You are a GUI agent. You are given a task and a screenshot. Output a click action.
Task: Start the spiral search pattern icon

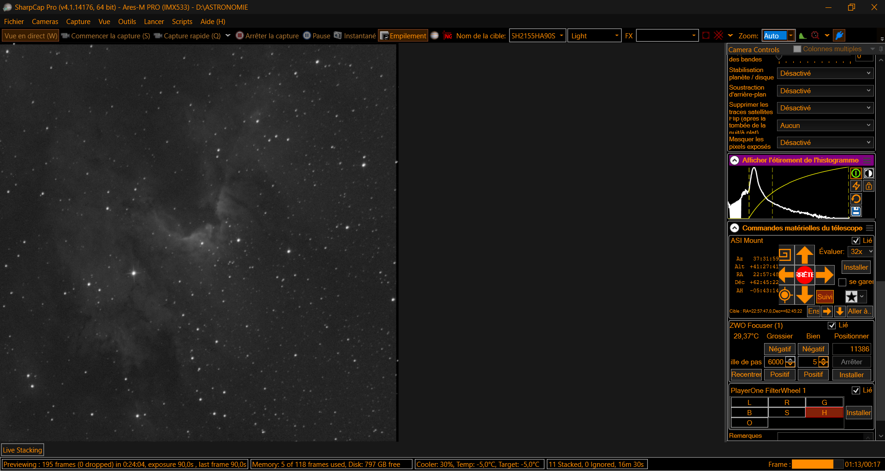pyautogui.click(x=785, y=254)
